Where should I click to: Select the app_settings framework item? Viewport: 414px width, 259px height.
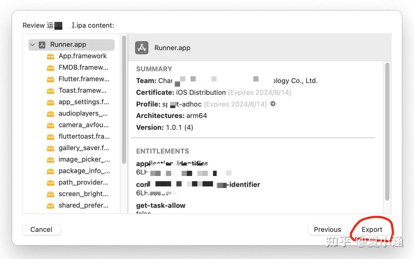[x=83, y=102]
